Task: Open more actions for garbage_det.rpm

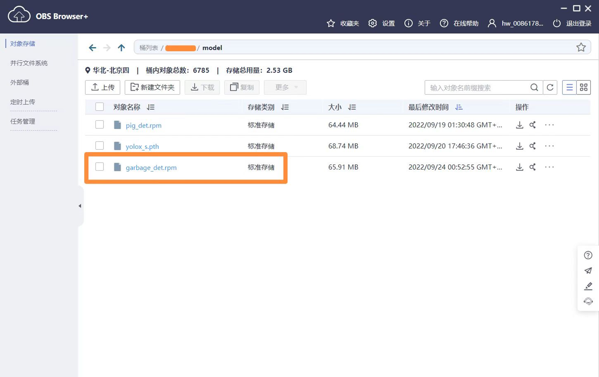Action: point(549,167)
